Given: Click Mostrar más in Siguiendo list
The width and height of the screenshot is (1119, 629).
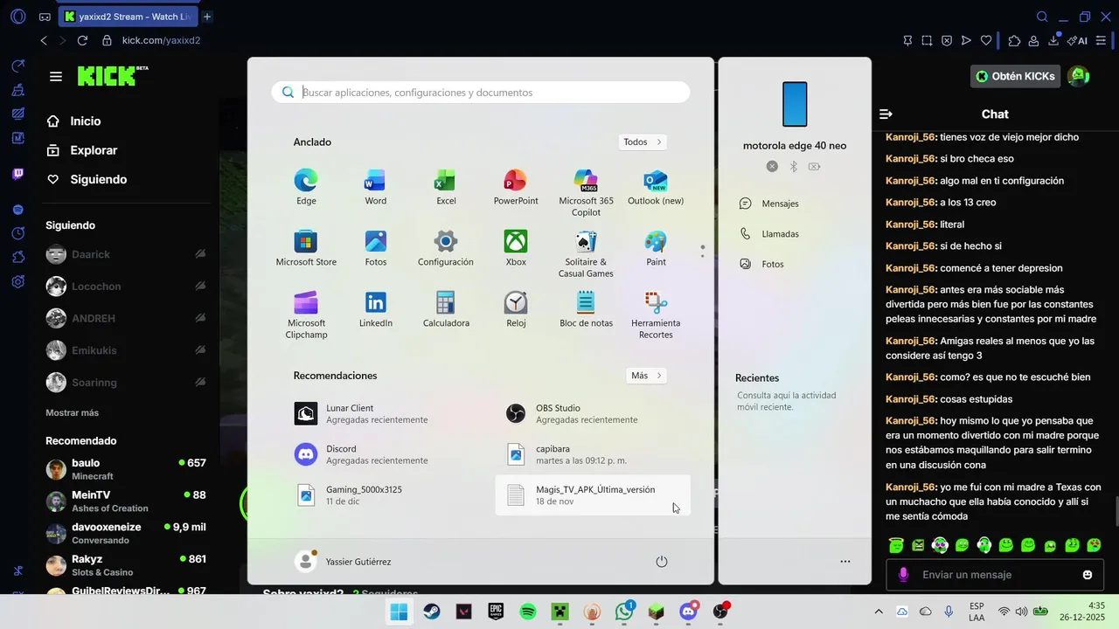Looking at the screenshot, I should pos(72,412).
